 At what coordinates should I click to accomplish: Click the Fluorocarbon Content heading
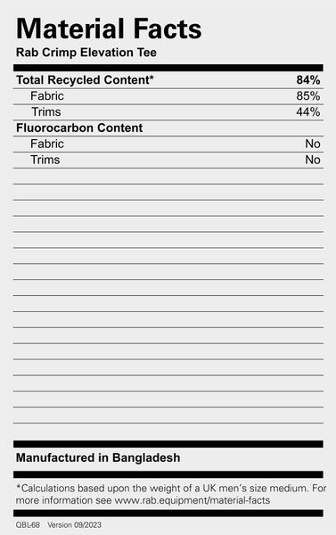[x=79, y=128]
